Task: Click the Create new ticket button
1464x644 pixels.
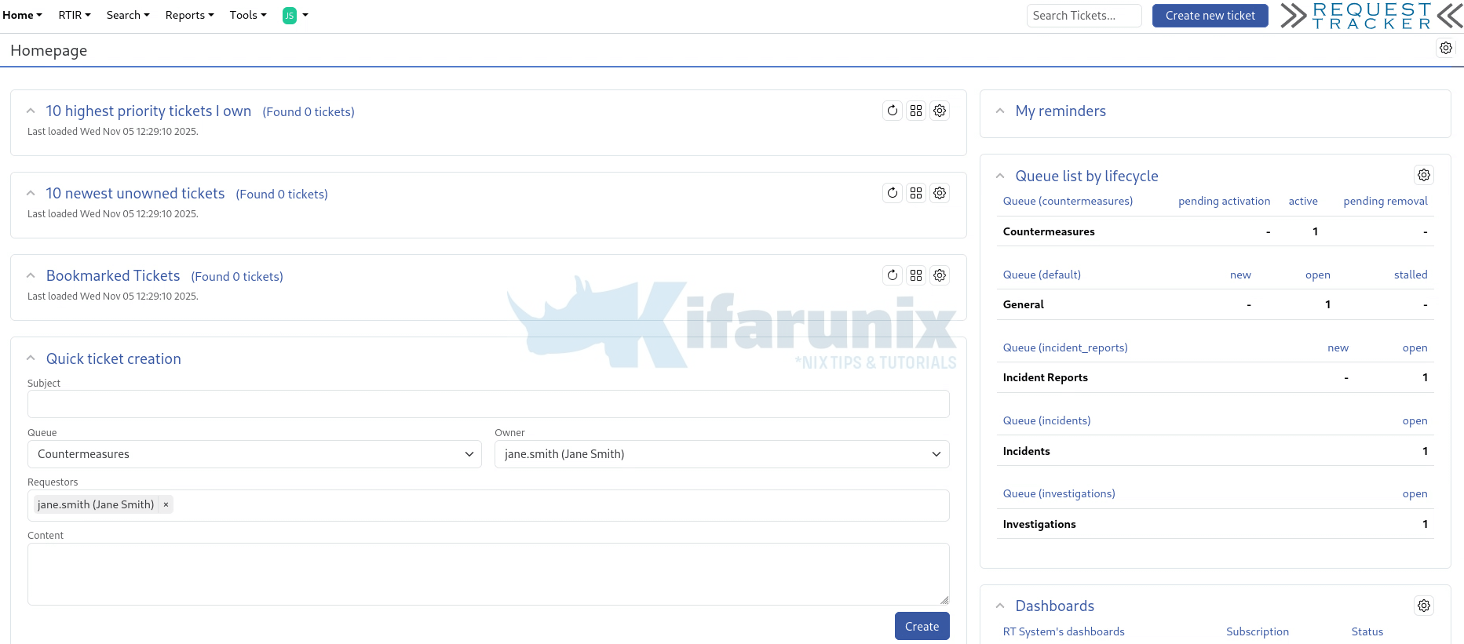Action: click(1210, 16)
